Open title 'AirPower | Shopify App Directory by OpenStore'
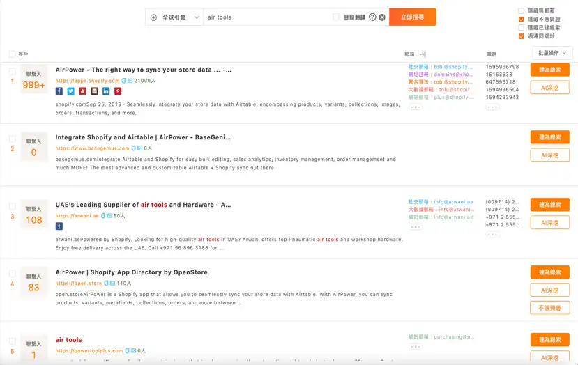 (x=132, y=272)
